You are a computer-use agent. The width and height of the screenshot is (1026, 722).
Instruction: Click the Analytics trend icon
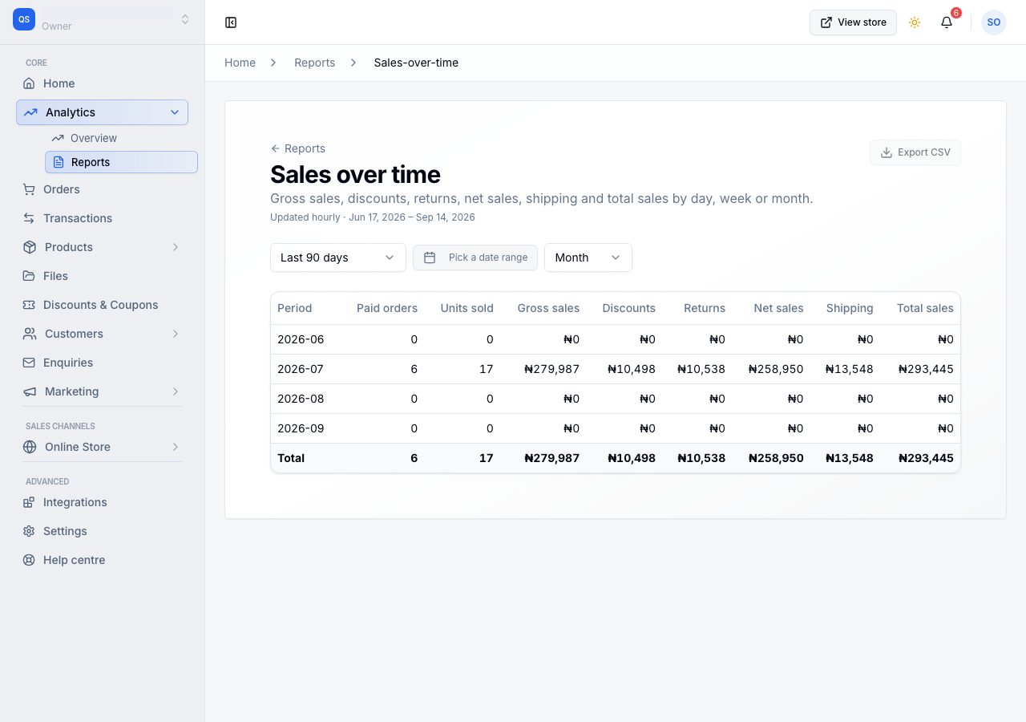(30, 112)
